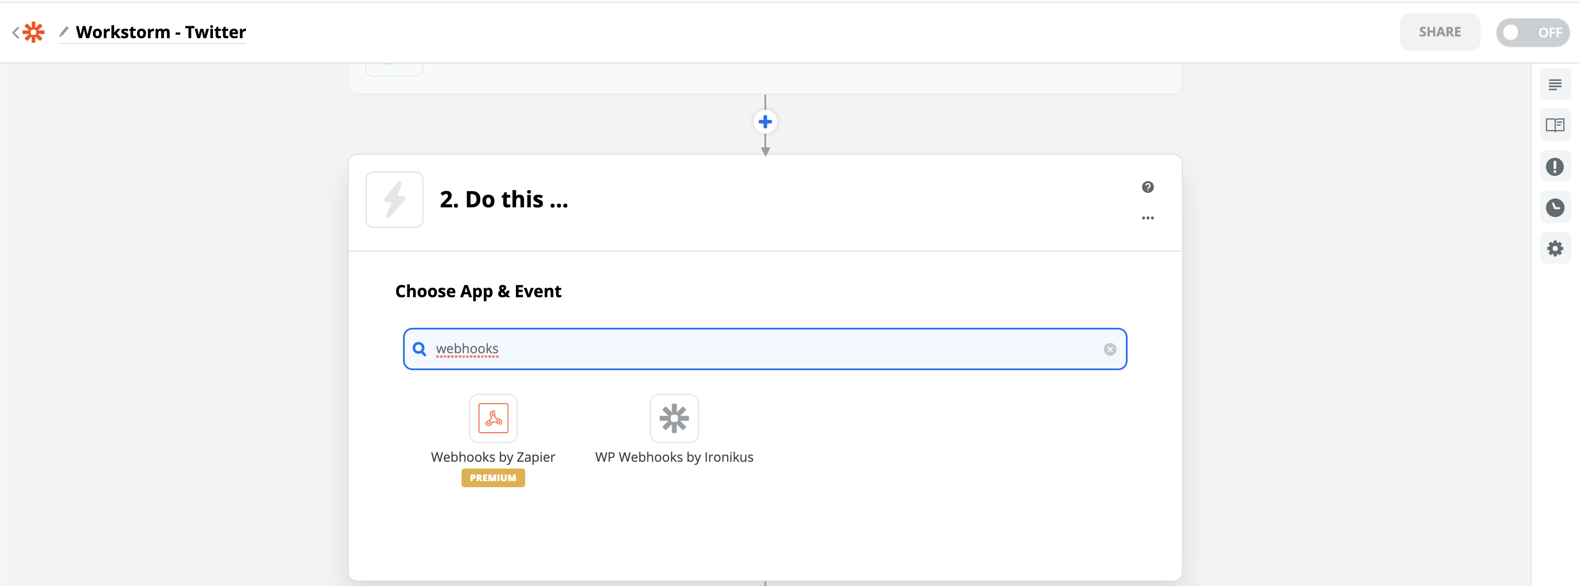This screenshot has width=1579, height=586.
Task: Add a step with the blue plus button
Action: pos(765,122)
